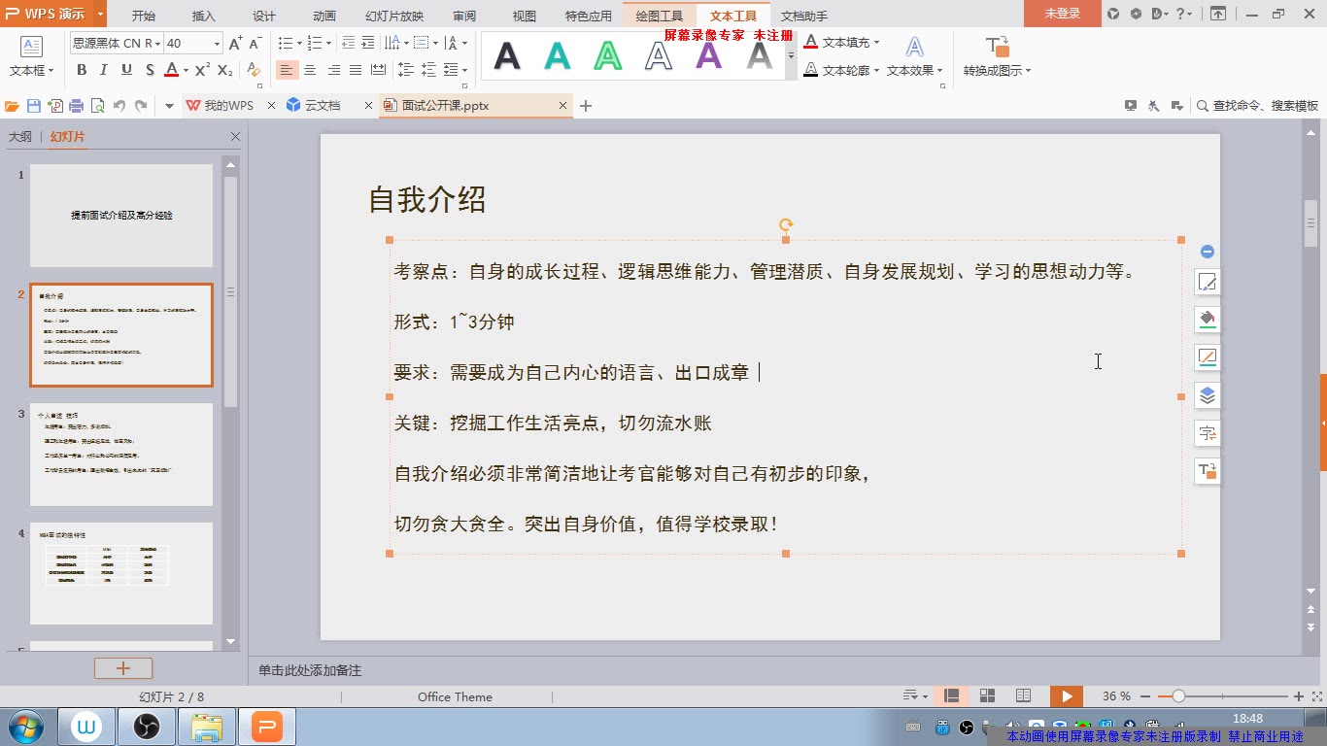
Task: Open the 开始 ribbon tab
Action: click(143, 16)
